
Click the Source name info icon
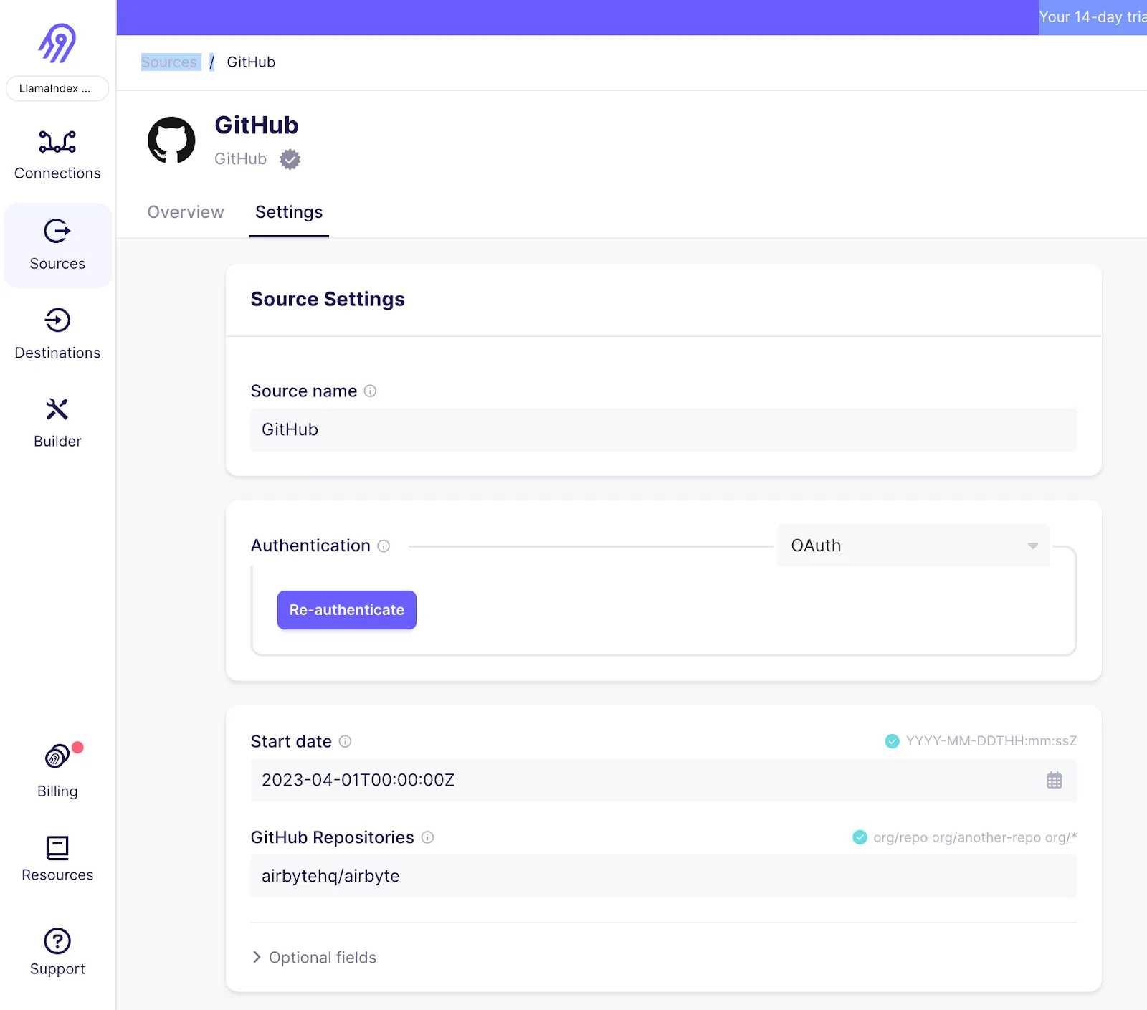370,391
